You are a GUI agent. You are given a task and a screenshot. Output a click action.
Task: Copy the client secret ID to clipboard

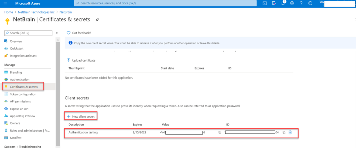(x=284, y=132)
